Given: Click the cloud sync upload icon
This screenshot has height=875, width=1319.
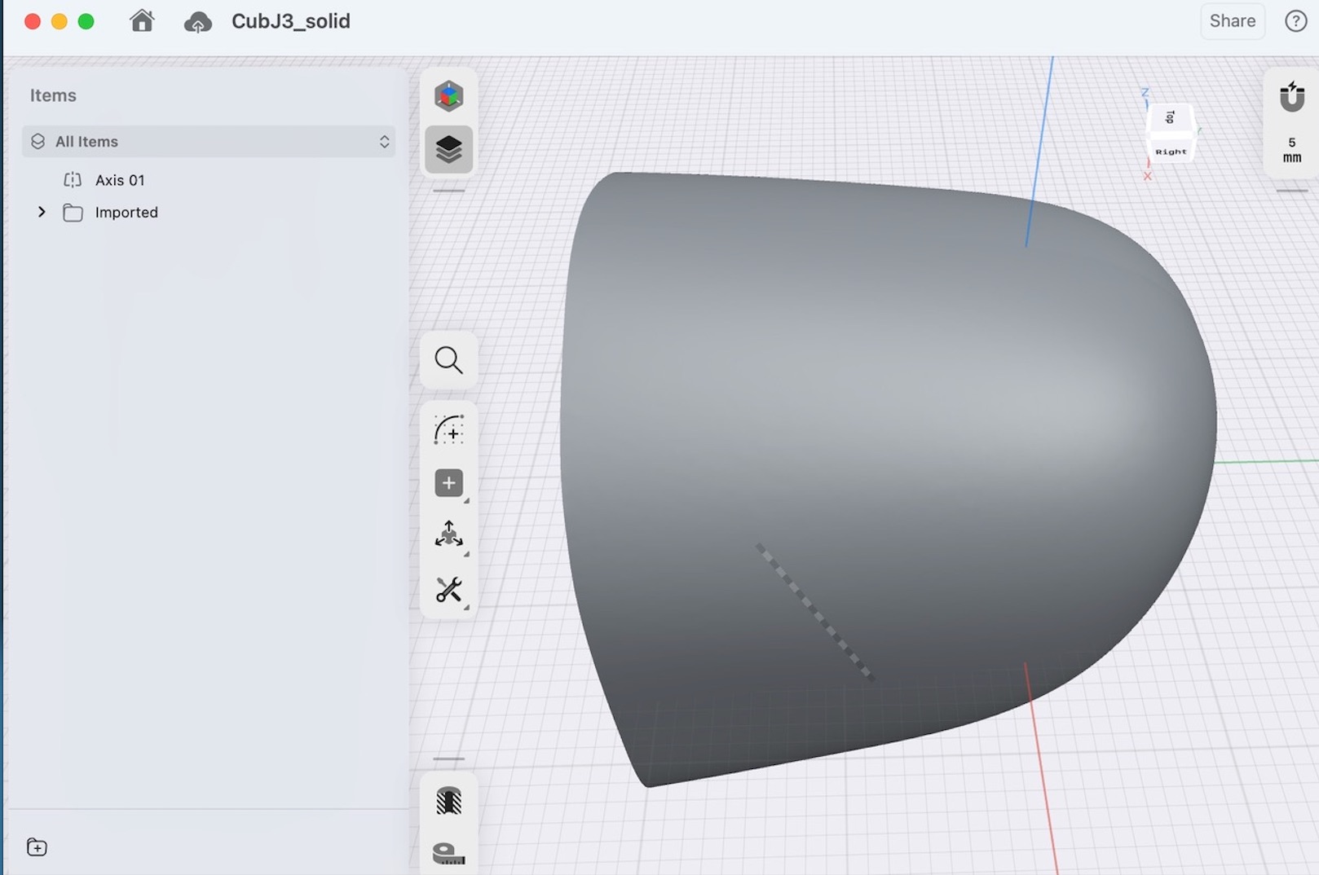Looking at the screenshot, I should tap(198, 22).
